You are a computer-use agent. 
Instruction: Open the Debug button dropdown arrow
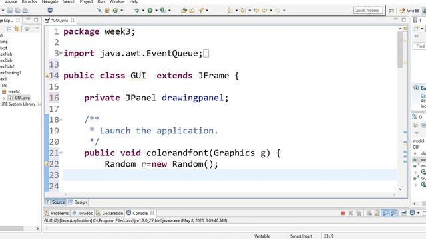coord(143,11)
